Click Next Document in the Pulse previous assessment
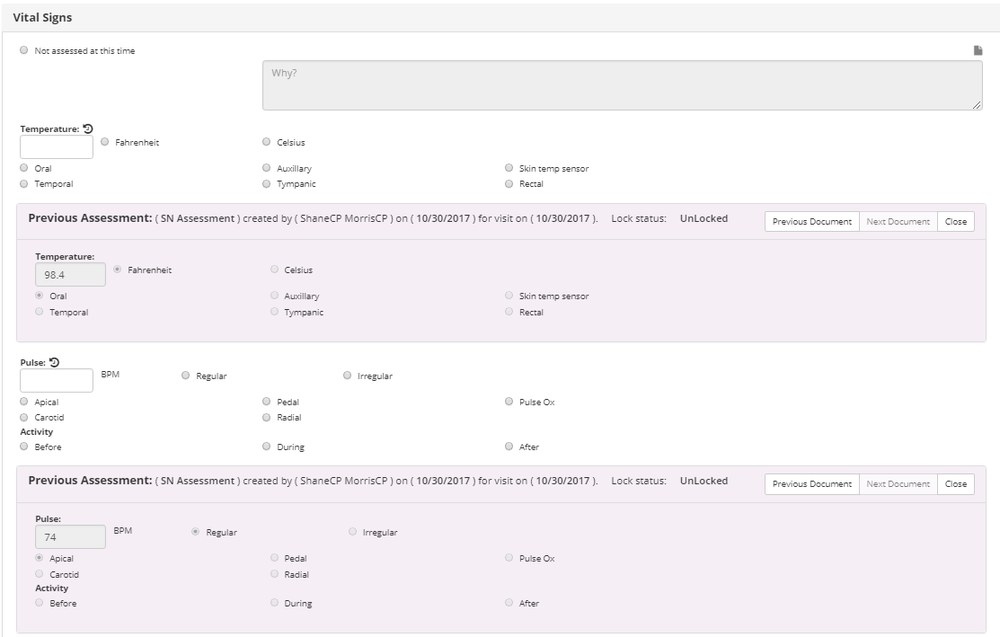Viewport: 1000px width, 637px height. [898, 484]
